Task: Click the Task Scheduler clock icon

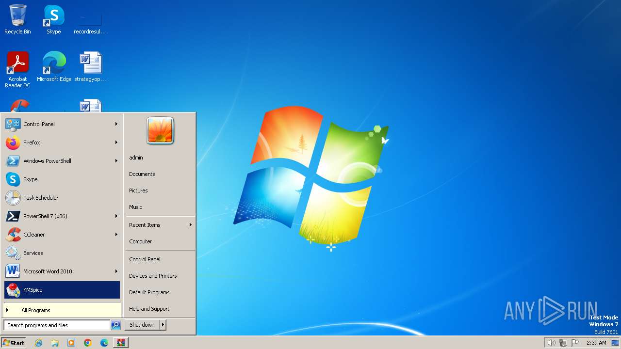Action: (x=13, y=198)
